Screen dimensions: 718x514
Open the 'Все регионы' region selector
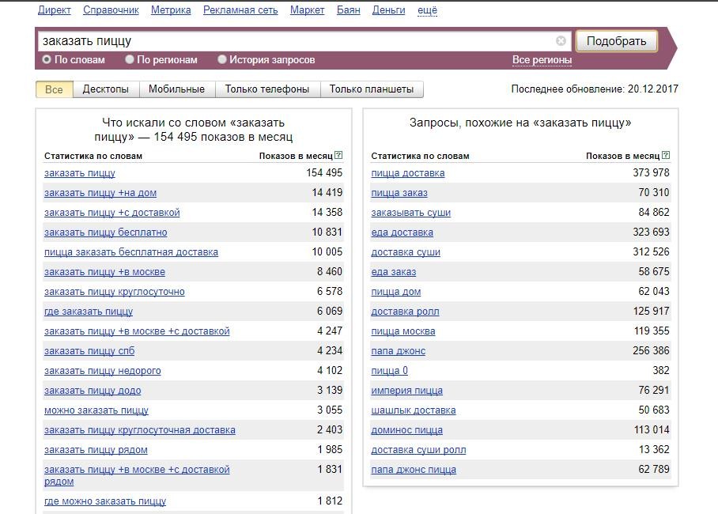pos(542,60)
